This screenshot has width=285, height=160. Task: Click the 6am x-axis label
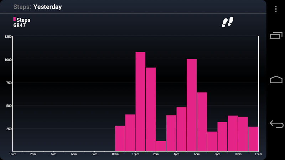pos(74,154)
